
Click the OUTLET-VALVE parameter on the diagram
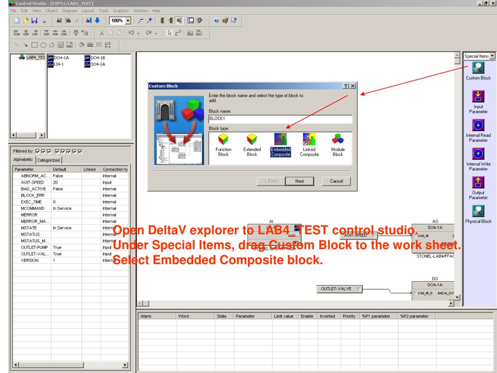pyautogui.click(x=339, y=289)
